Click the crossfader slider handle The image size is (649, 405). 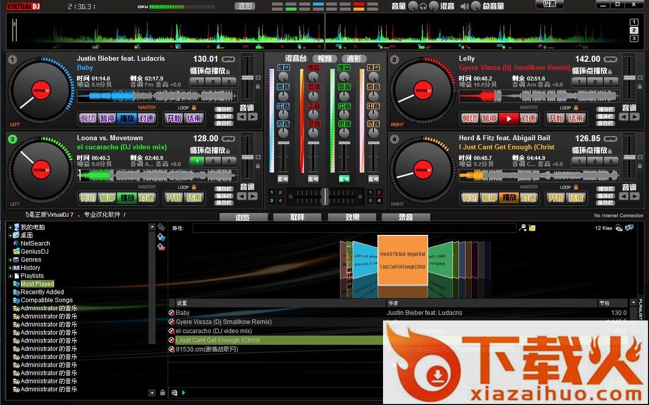click(x=325, y=196)
